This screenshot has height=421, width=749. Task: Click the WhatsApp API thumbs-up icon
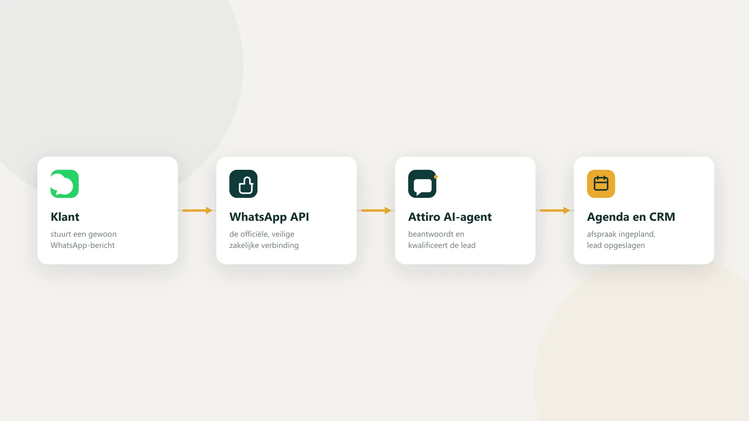(x=243, y=184)
